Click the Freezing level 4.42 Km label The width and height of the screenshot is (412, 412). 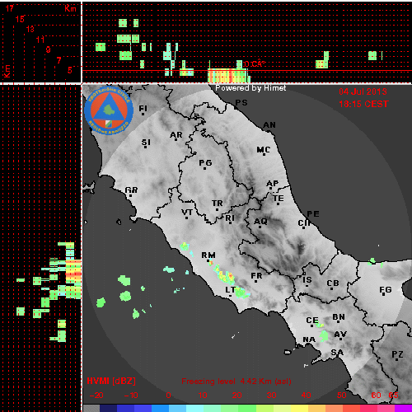[x=236, y=382]
